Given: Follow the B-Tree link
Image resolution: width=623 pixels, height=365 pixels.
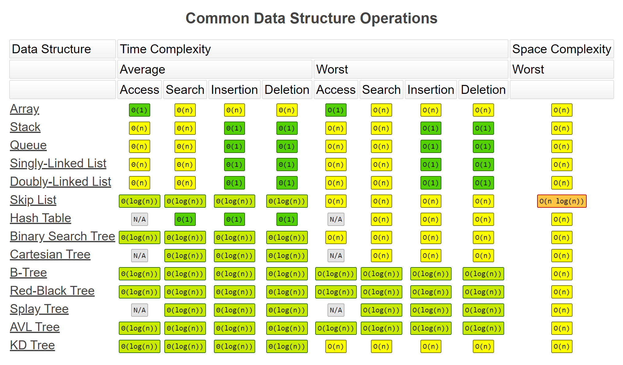Looking at the screenshot, I should [28, 273].
